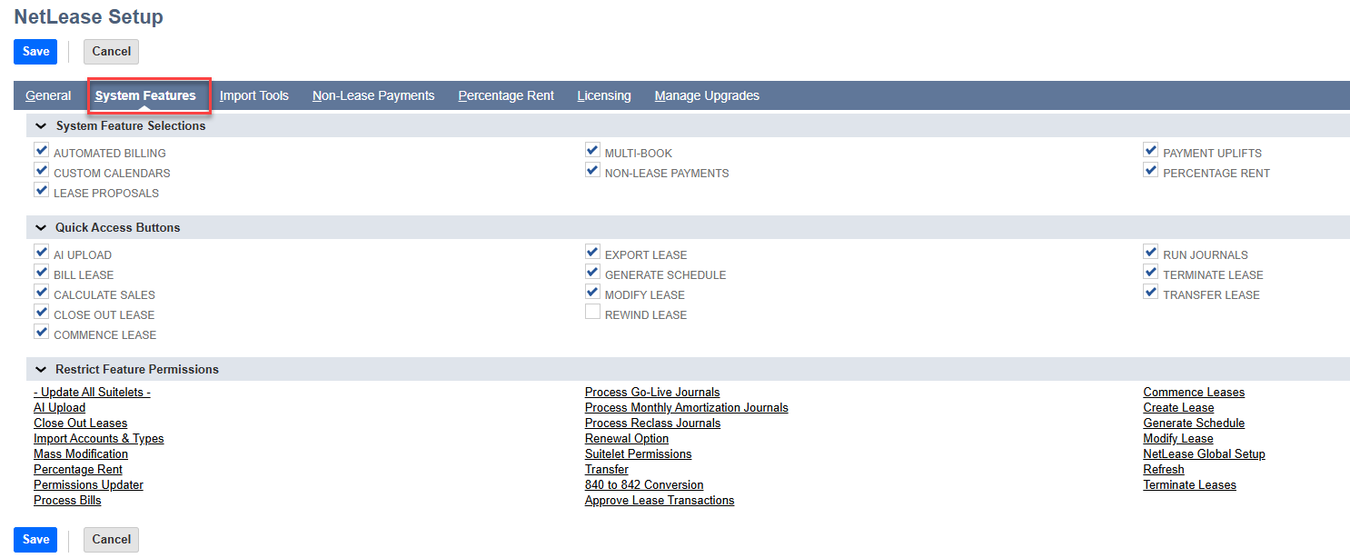Uncheck the Percentage Rent feature checkbox
Screen dimensions: 1350x558
(x=1151, y=171)
